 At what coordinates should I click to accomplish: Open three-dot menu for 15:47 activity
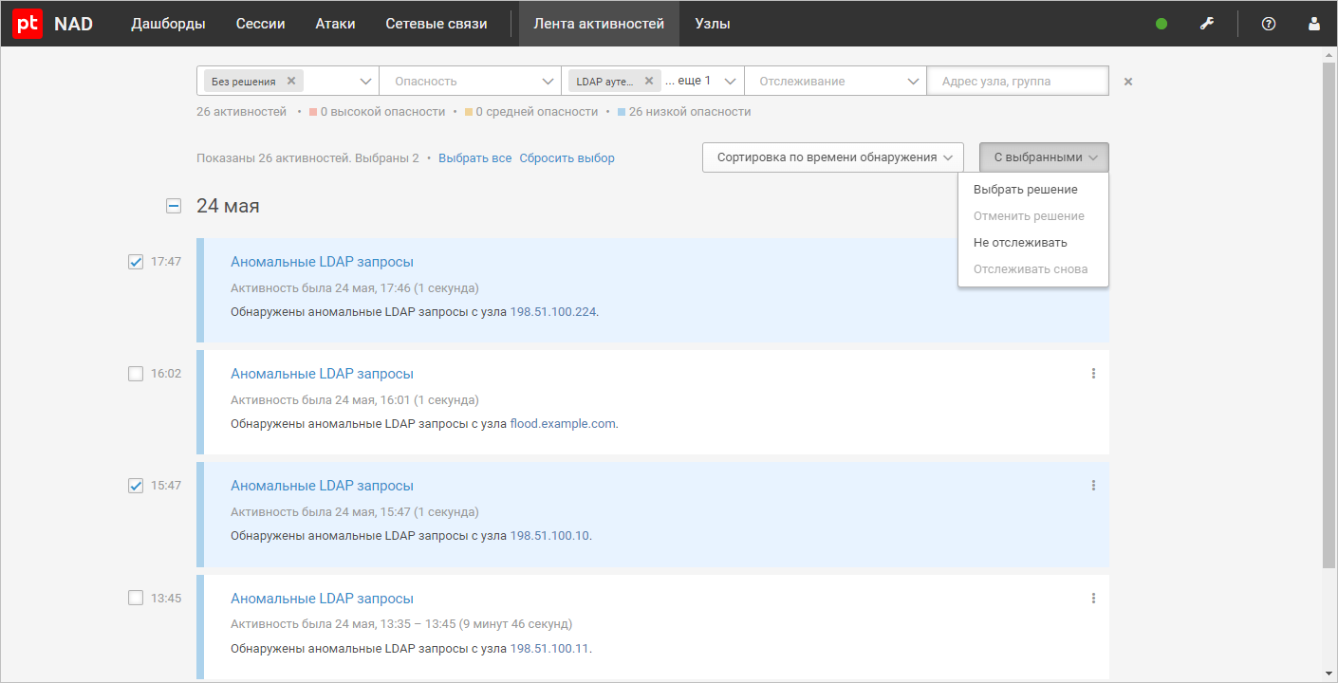point(1093,486)
